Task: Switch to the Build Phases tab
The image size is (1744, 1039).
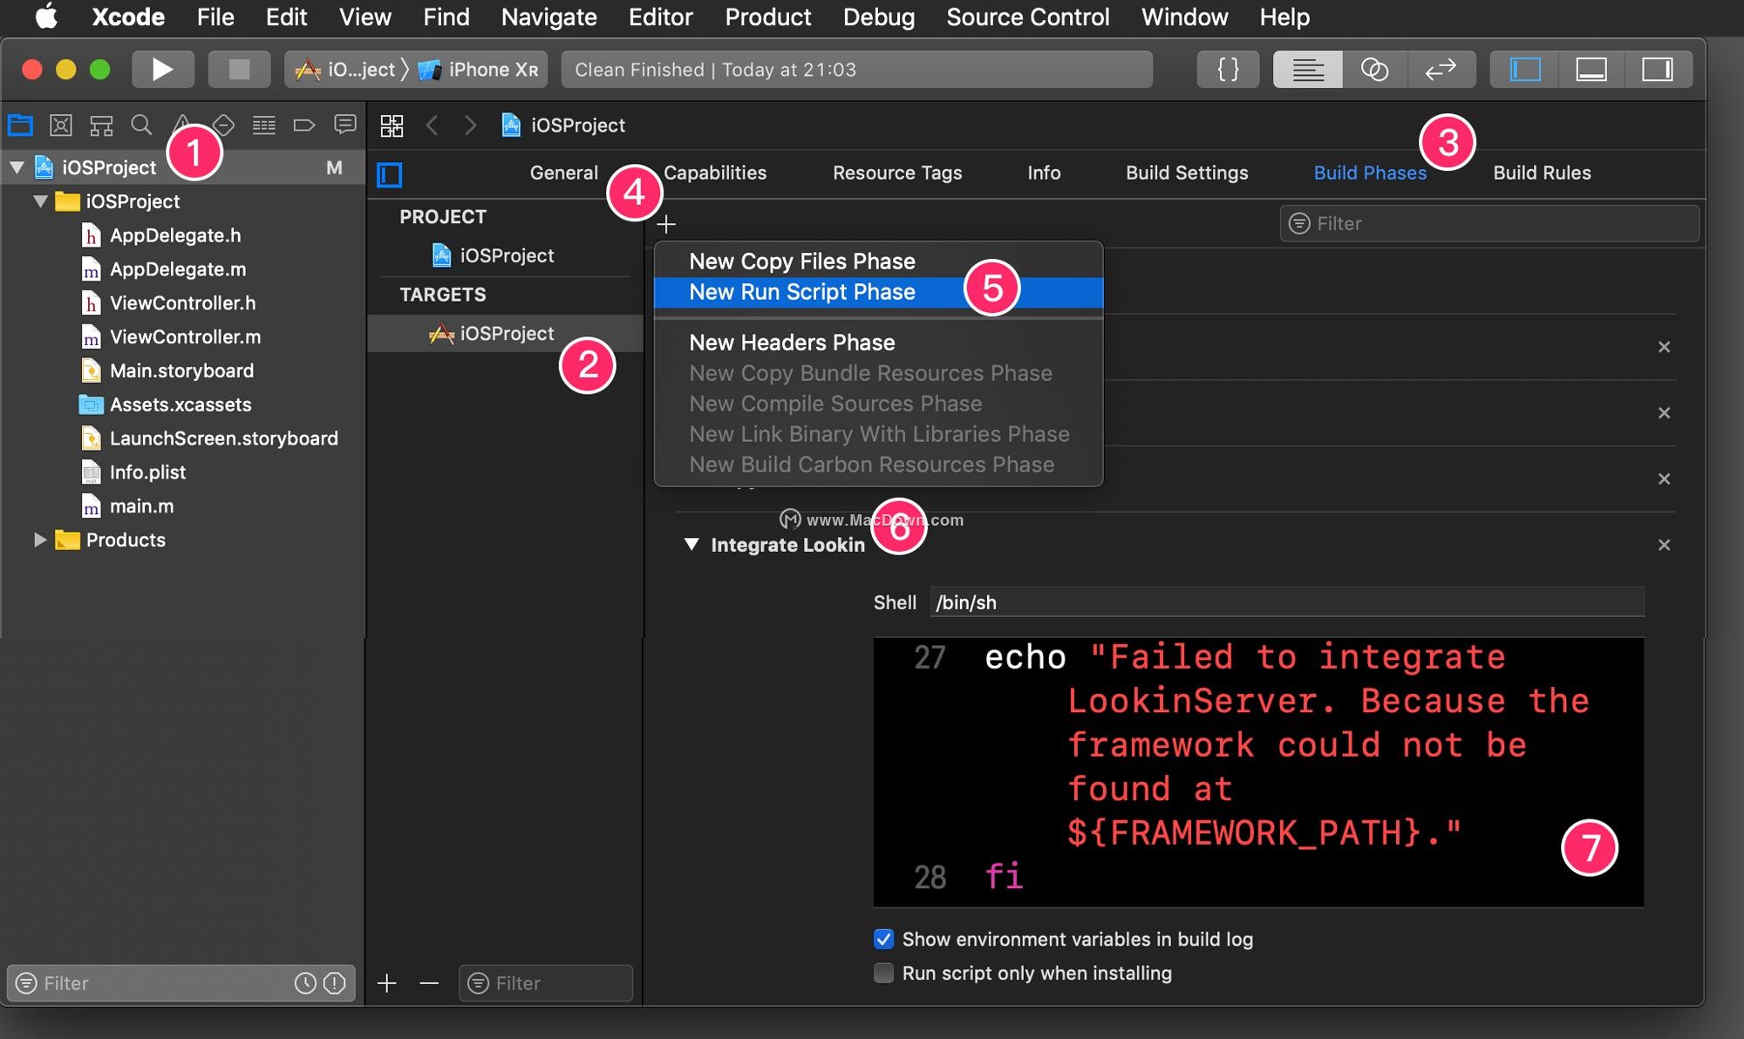Action: pos(1370,173)
